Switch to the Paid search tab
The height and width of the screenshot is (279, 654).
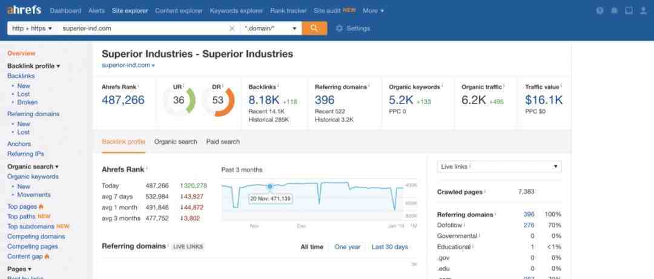click(223, 142)
